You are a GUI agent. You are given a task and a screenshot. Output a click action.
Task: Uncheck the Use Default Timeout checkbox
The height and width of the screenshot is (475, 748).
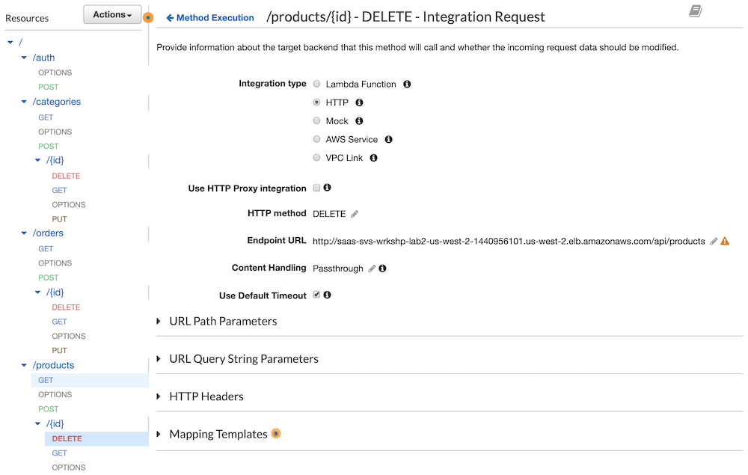coord(316,295)
